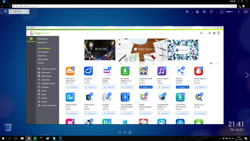
Task: Open the view mode grid dropdown
Action: pyautogui.click(x=212, y=63)
